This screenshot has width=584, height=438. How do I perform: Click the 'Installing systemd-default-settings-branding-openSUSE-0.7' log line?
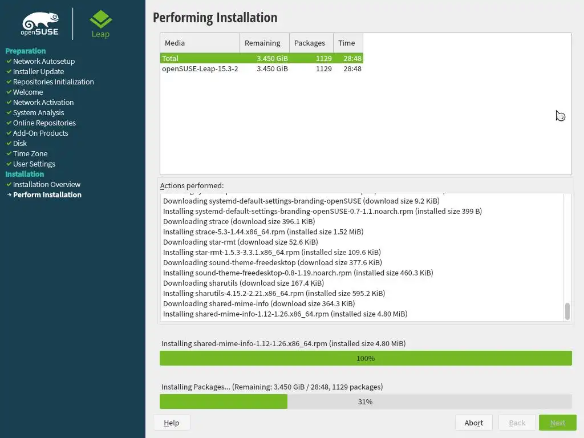click(323, 211)
